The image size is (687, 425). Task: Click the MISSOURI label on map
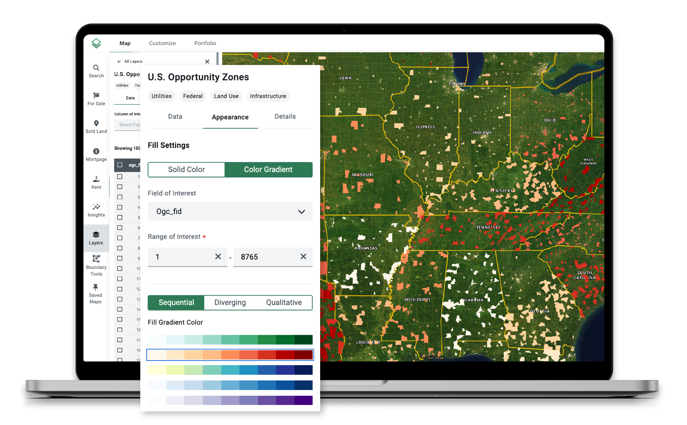[x=362, y=175]
